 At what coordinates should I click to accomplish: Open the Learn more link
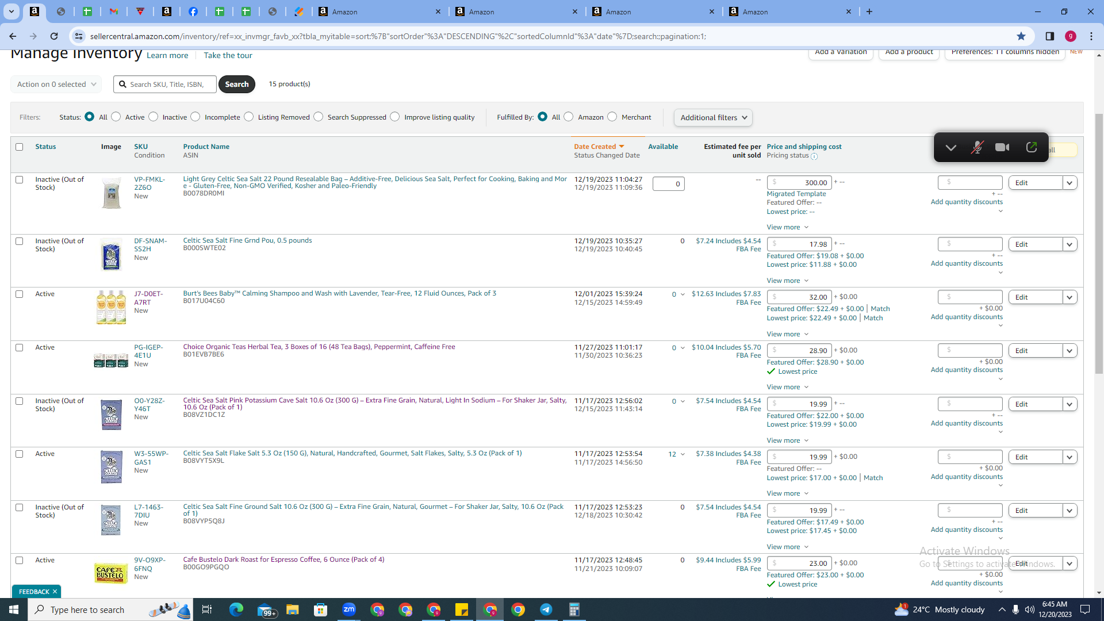tap(167, 56)
